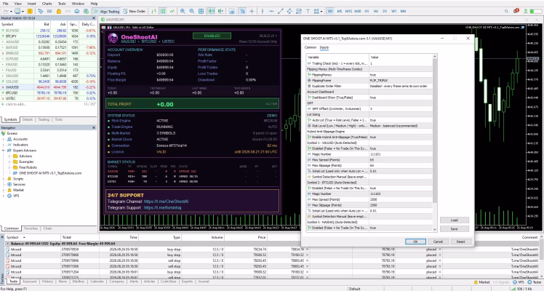
Task: Toggle the auto scroll chart icon
Action: 212,11
